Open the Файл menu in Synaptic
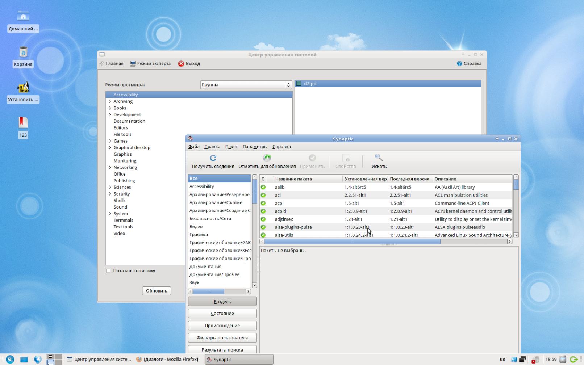 [194, 147]
